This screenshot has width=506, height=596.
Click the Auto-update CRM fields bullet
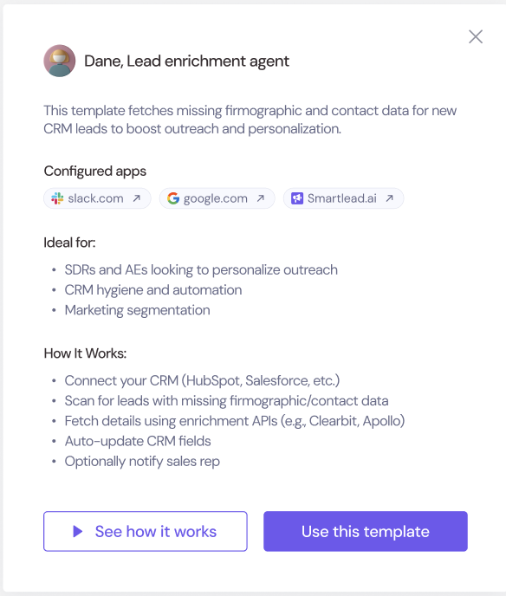coord(138,441)
